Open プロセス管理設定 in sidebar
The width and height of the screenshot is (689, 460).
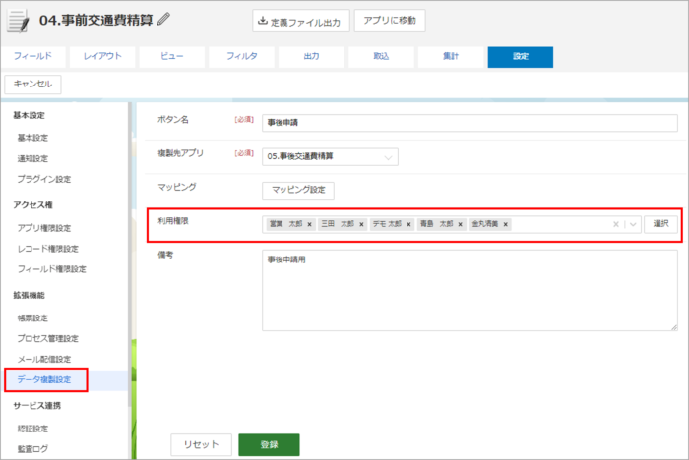[48, 339]
